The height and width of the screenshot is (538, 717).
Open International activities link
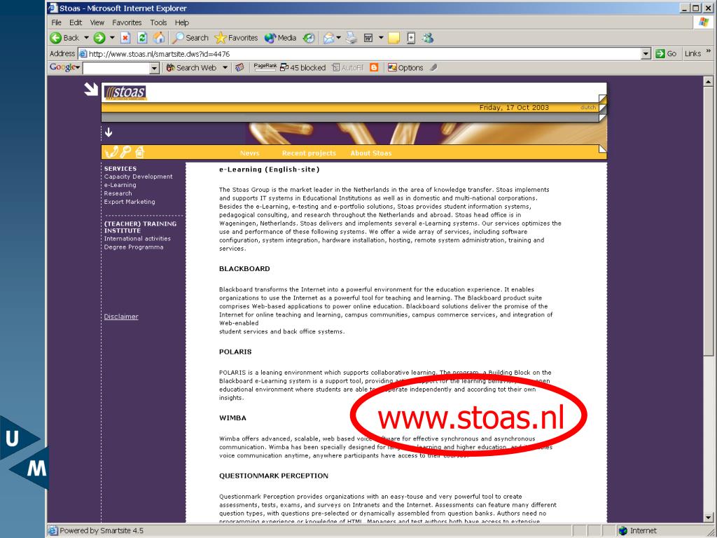pyautogui.click(x=137, y=239)
